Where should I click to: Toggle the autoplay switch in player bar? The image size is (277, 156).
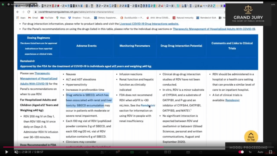point(241,152)
